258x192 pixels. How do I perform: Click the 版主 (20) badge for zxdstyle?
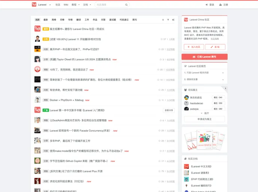(218, 109)
